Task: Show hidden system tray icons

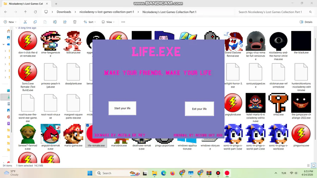Action: click(276, 173)
